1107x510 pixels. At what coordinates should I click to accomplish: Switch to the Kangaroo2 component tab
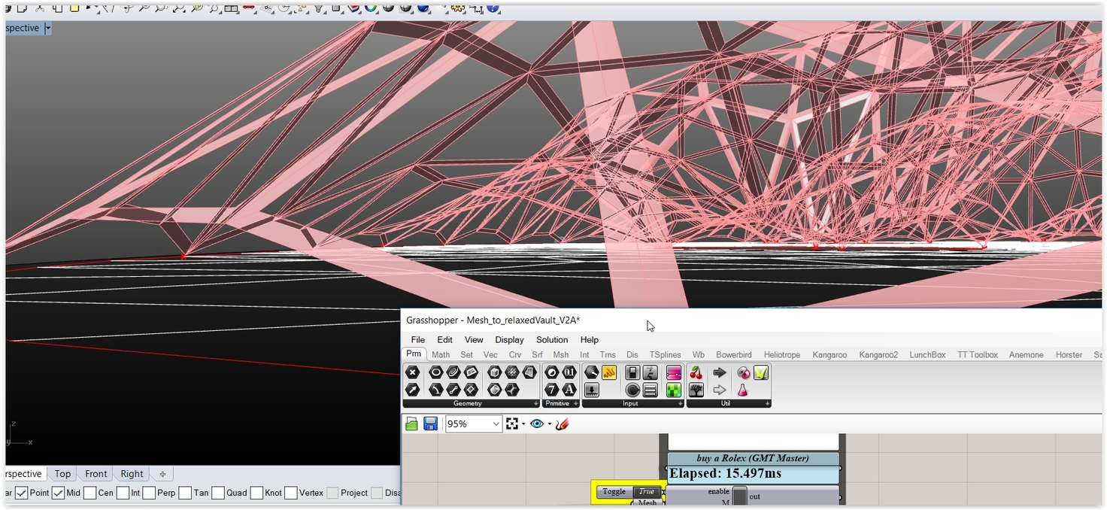tap(878, 355)
